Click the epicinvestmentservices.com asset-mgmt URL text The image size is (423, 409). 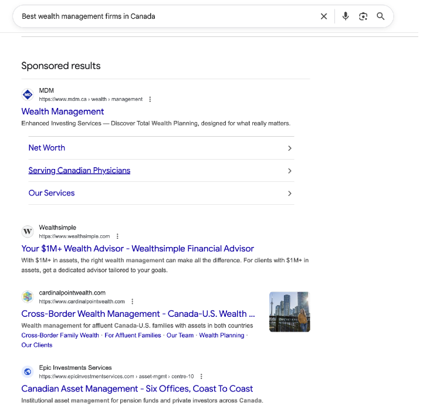pyautogui.click(x=116, y=376)
